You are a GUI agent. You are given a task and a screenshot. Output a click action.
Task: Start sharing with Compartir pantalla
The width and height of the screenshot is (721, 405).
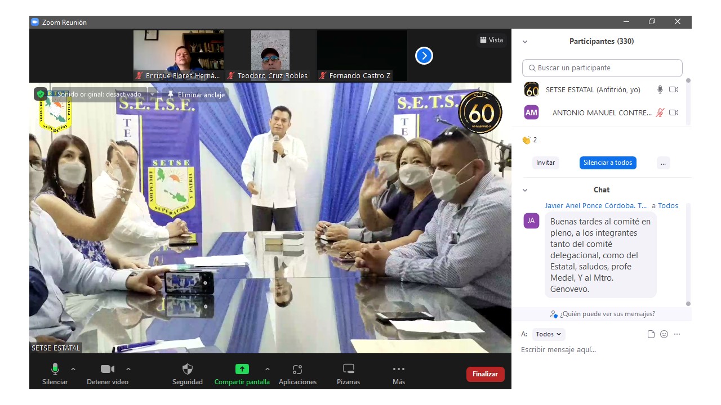pos(242,374)
